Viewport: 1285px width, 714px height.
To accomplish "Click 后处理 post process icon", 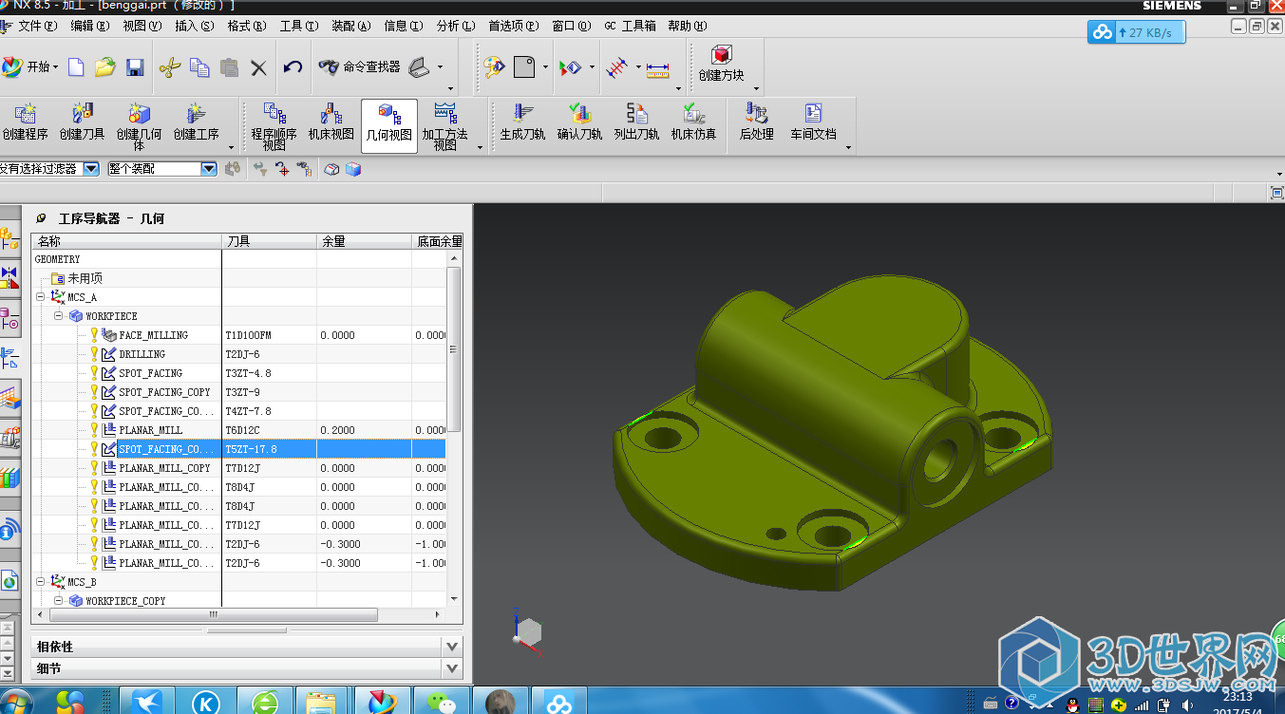I will (757, 122).
